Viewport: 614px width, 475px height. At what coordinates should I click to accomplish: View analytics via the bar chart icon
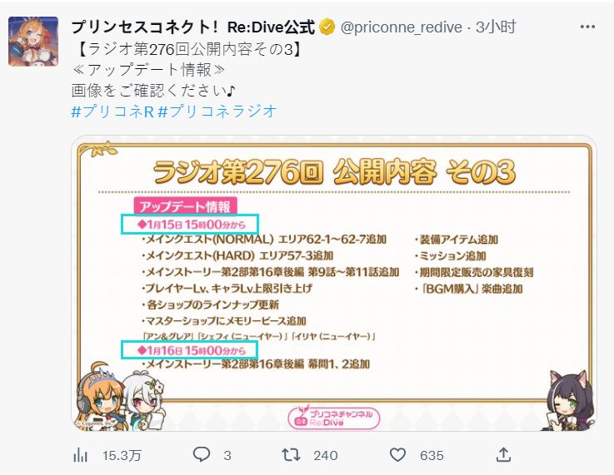[80, 455]
